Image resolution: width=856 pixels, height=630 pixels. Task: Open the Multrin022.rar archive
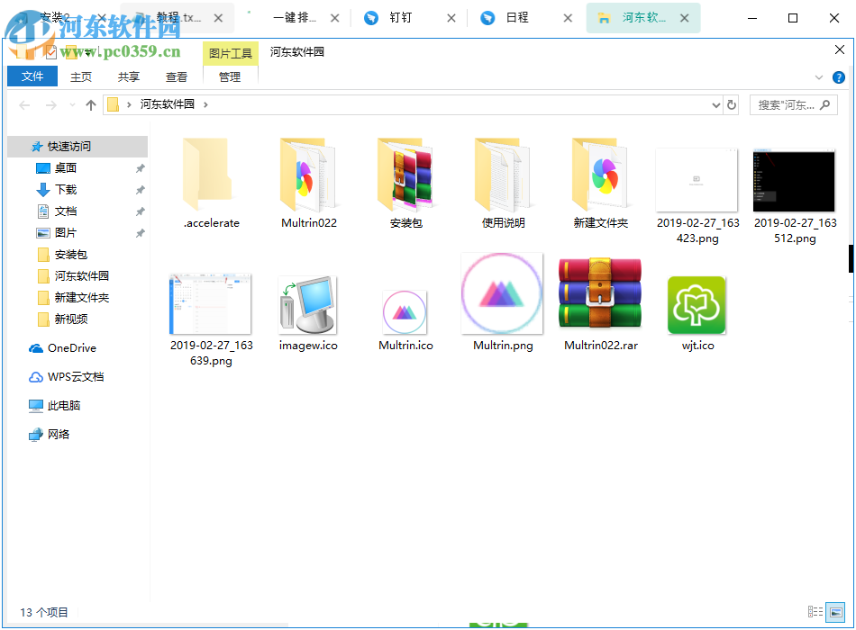tap(599, 292)
